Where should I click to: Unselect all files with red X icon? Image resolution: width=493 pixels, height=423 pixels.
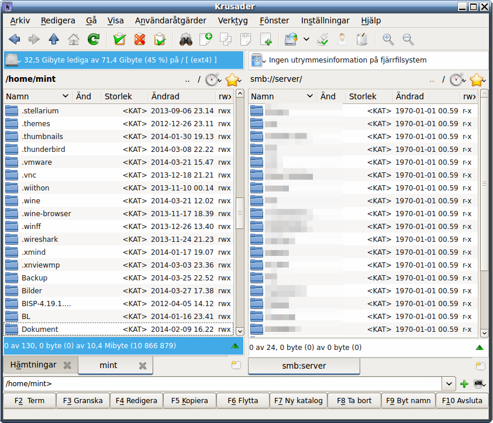pyautogui.click(x=140, y=40)
